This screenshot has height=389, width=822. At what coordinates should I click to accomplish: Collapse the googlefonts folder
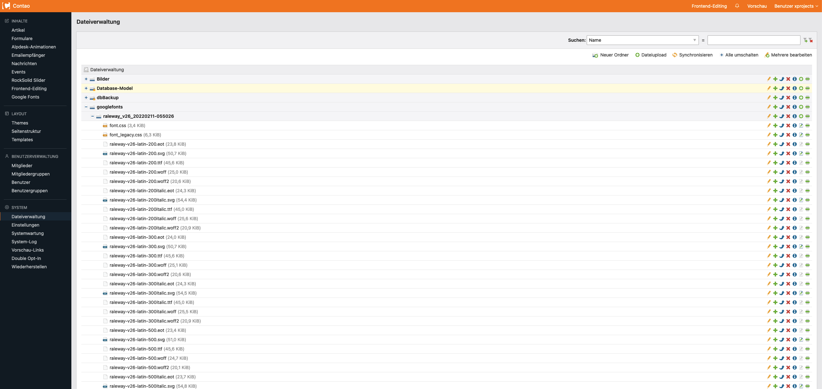[86, 107]
